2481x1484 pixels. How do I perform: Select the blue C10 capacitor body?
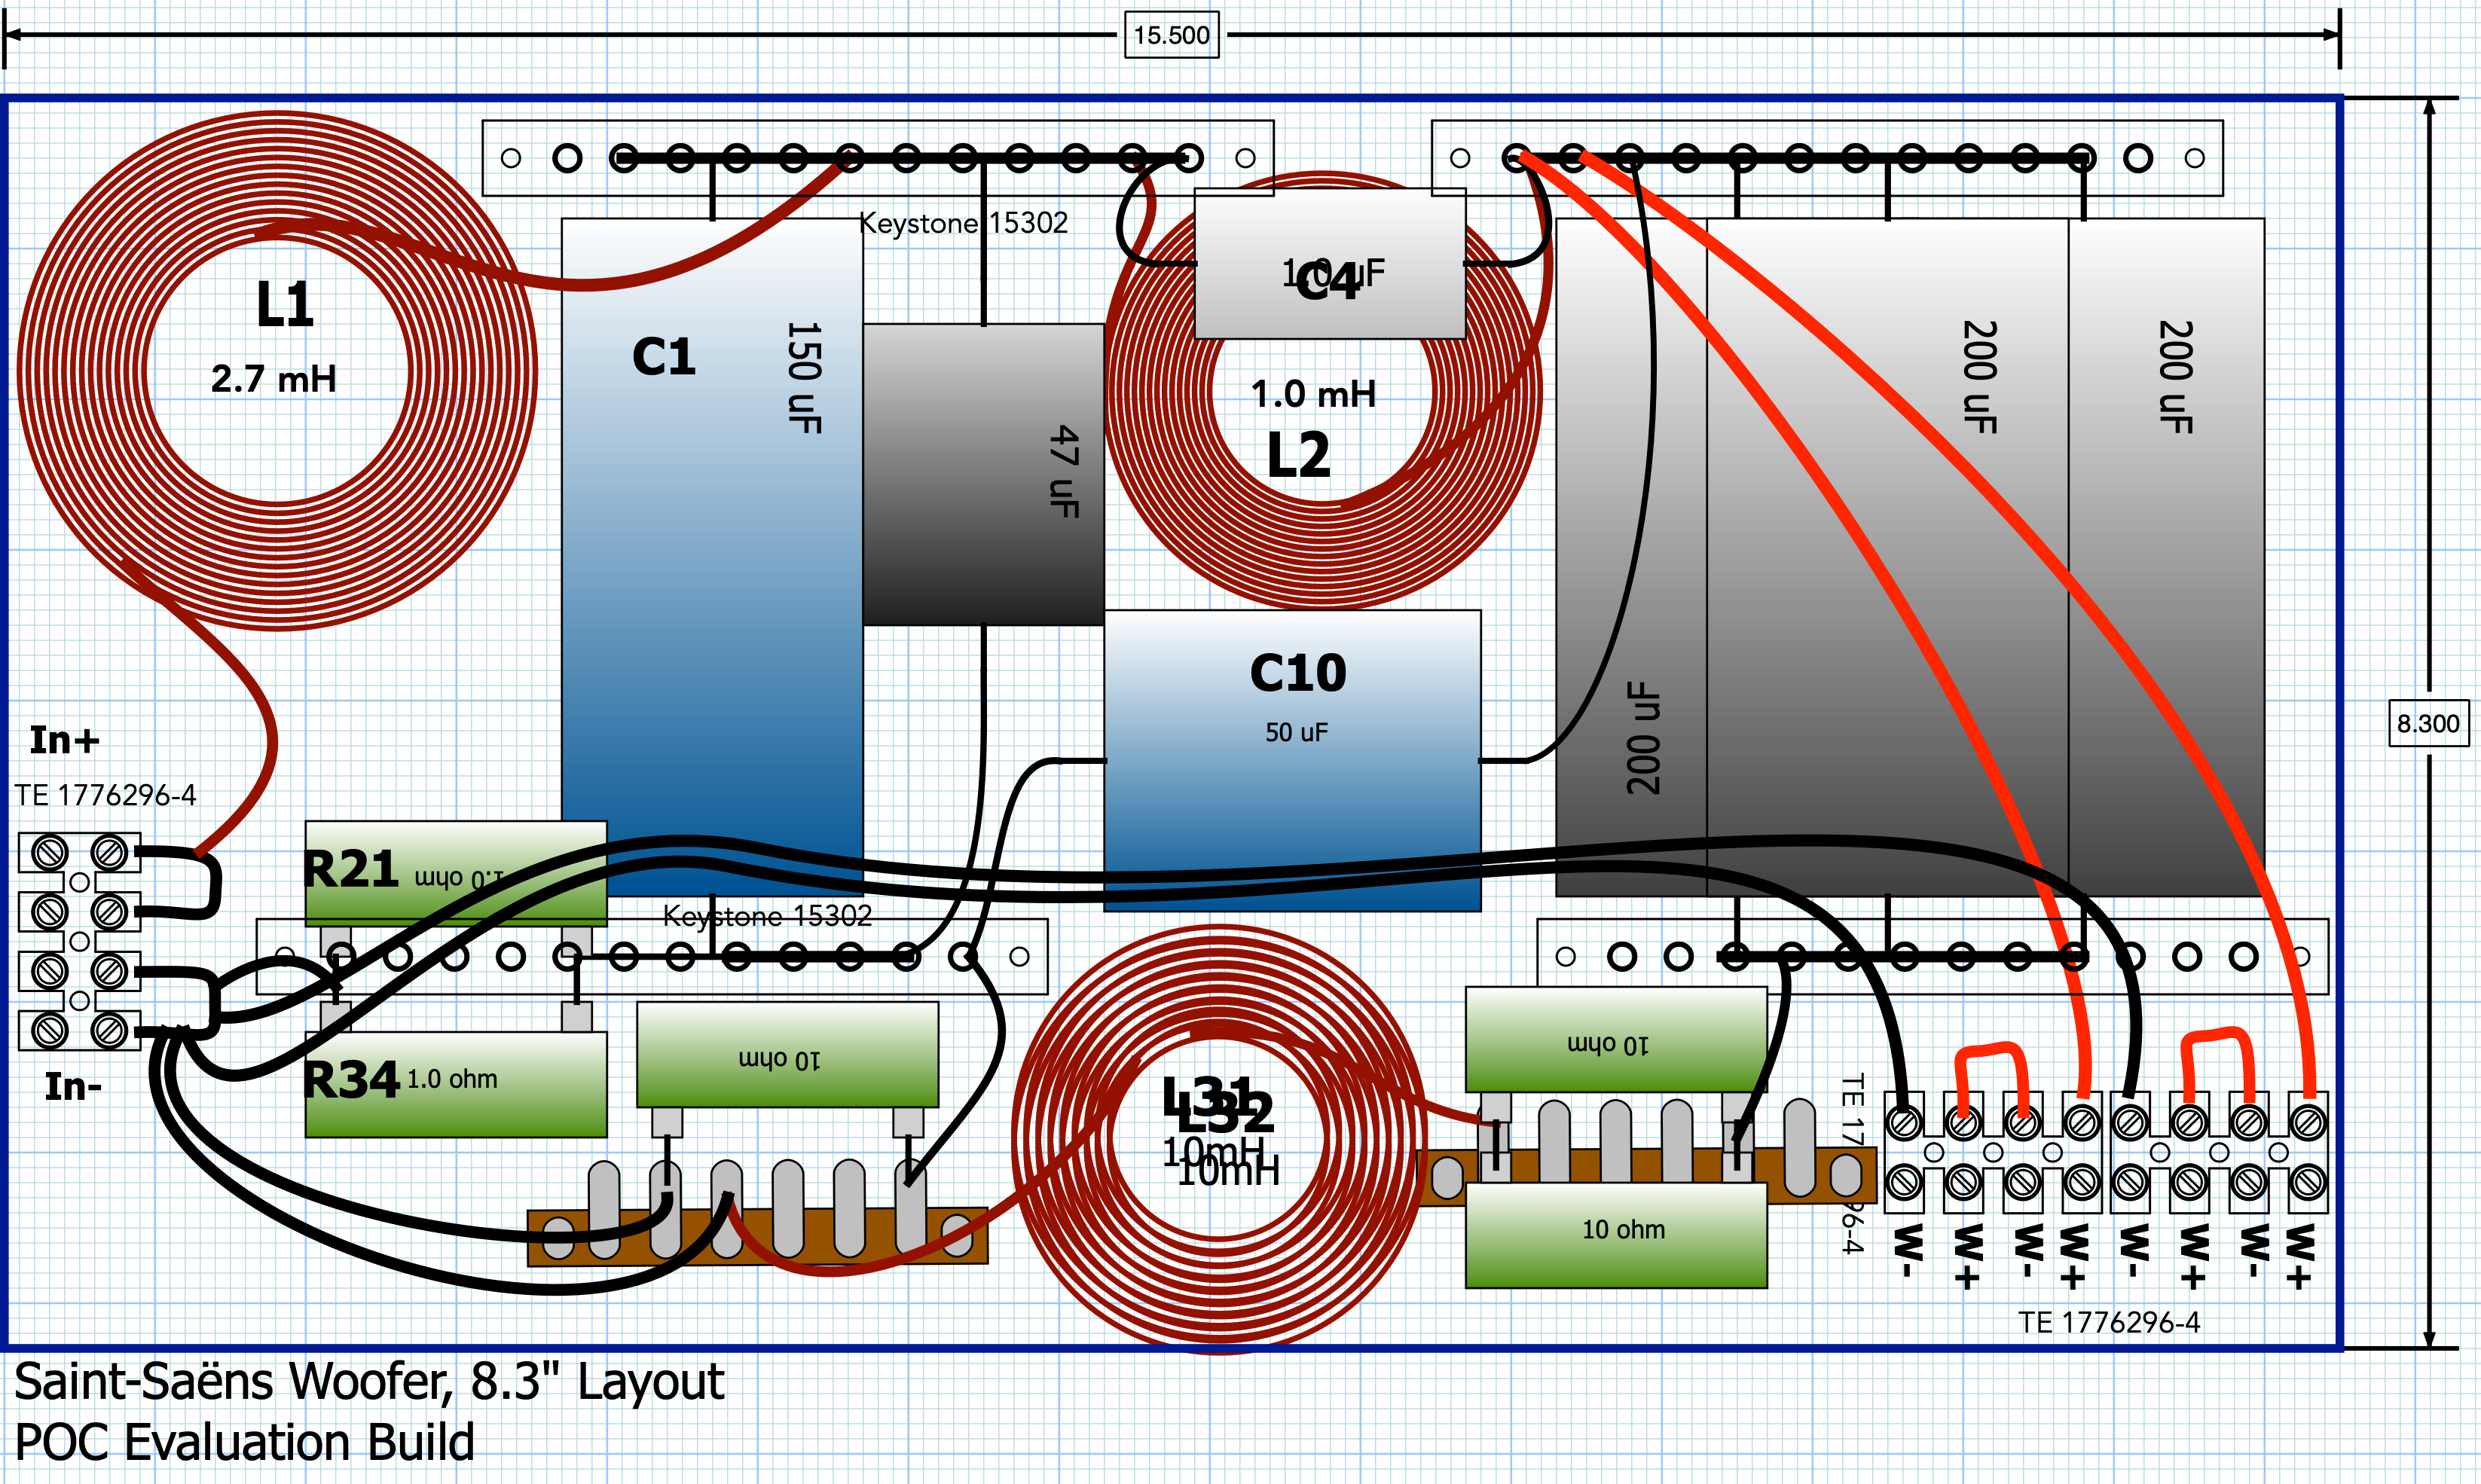1292,761
